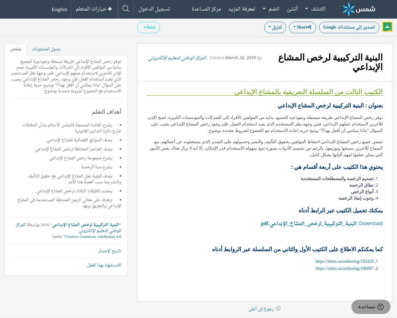The height and width of the screenshot is (318, 397).
Task: Click the Google Classroom share icon
Action: click(387, 27)
